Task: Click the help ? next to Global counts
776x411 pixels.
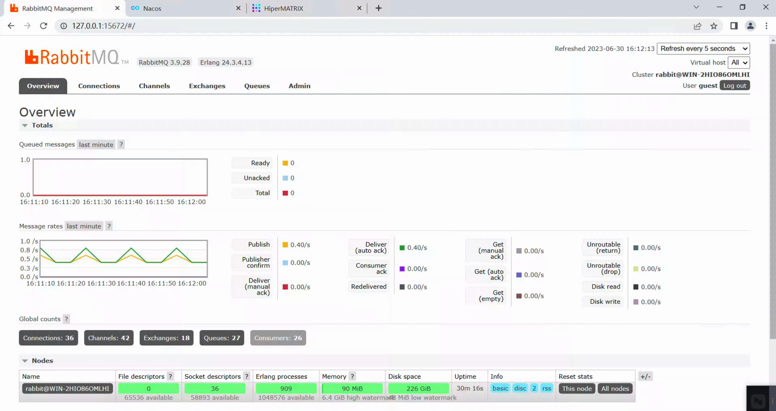Action: coord(66,319)
